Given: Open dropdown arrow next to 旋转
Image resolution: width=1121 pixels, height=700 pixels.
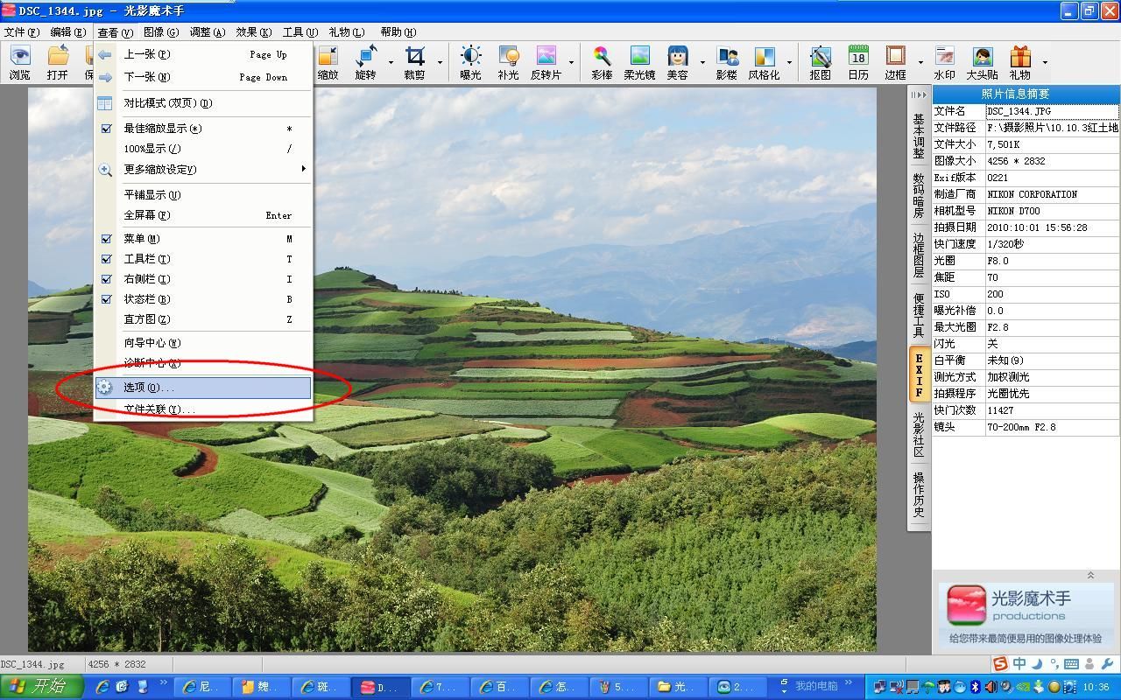Looking at the screenshot, I should pos(391,63).
